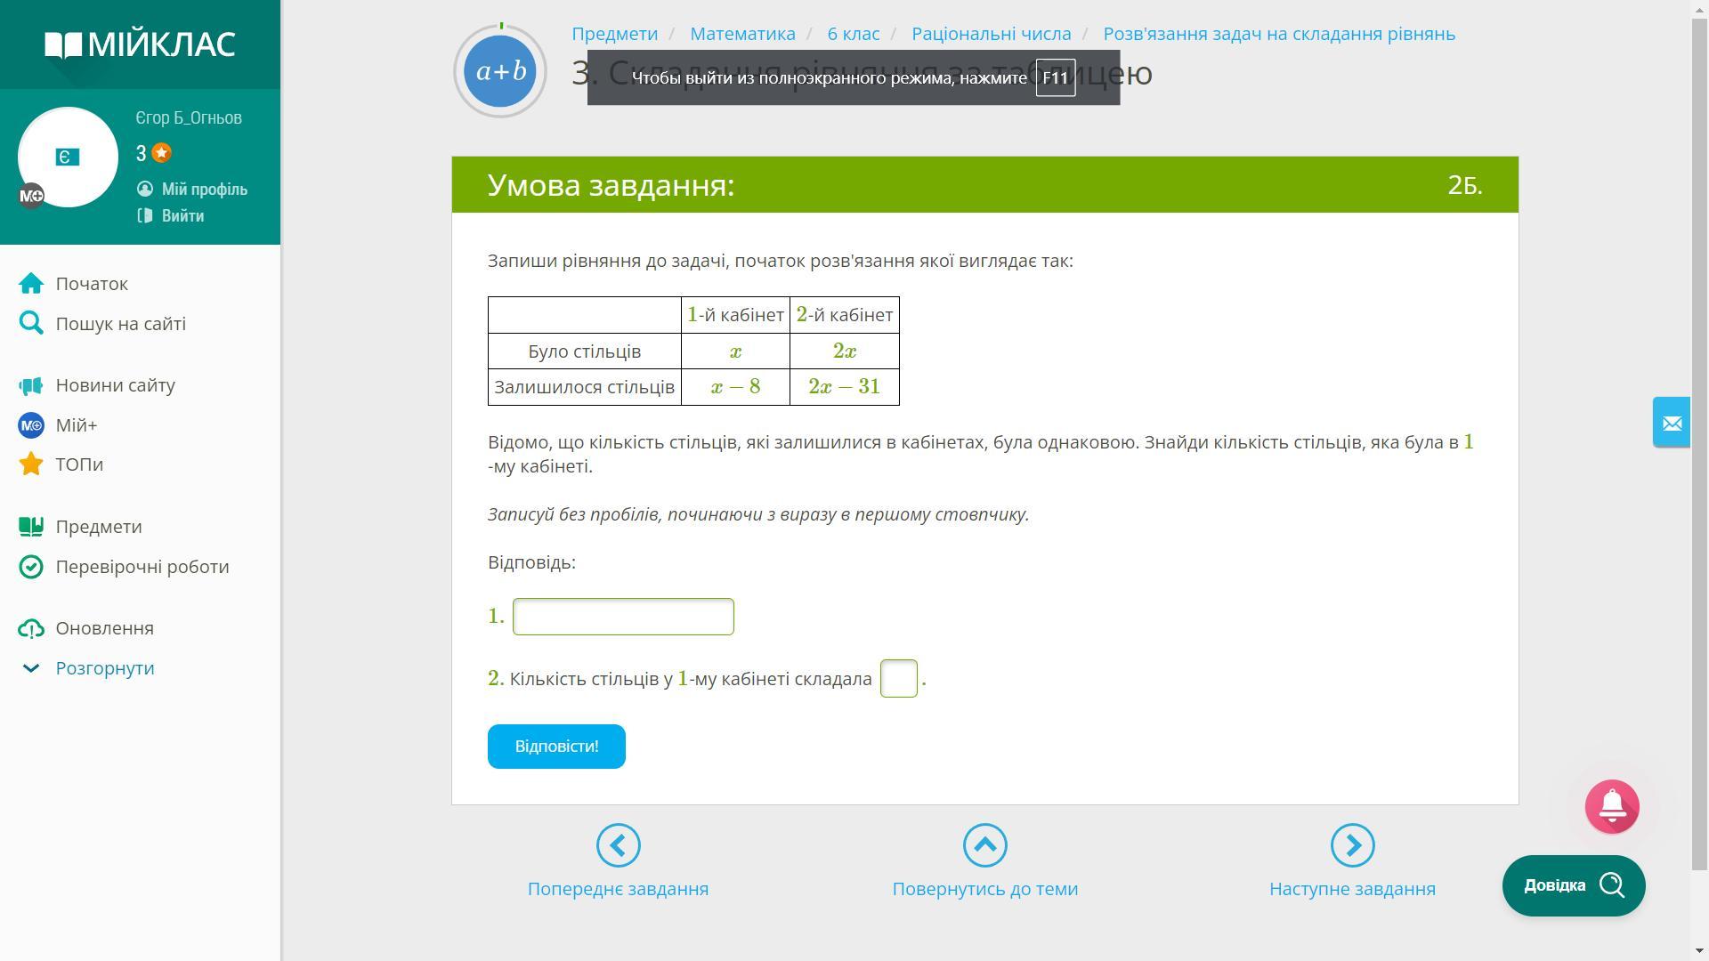Click the small chairs count input box

(x=898, y=679)
